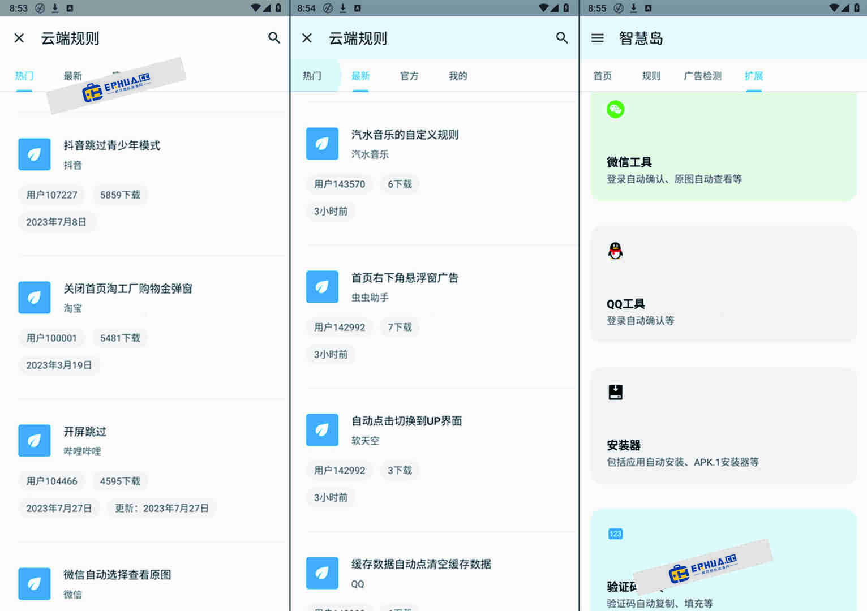The width and height of the screenshot is (867, 611).
Task: Click the 用户107227 chip
Action: (x=51, y=195)
